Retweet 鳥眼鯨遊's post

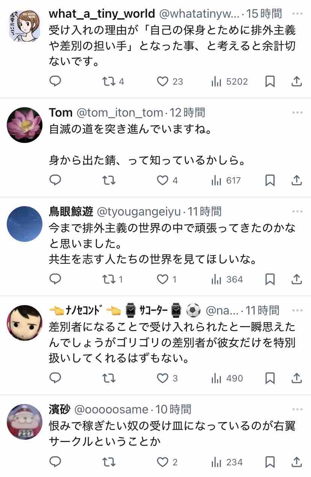point(109,279)
